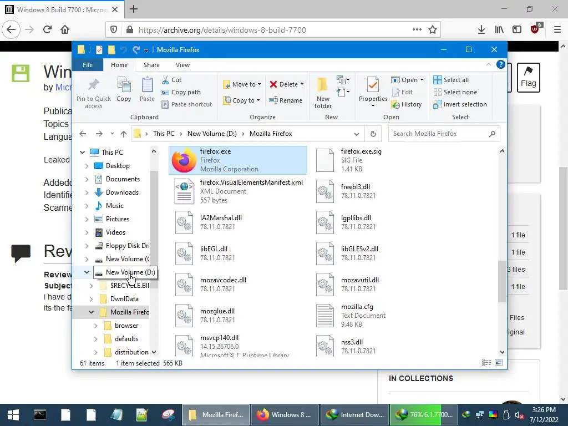This screenshot has height=426, width=568.
Task: Click Select none in ribbon
Action: pos(455,92)
